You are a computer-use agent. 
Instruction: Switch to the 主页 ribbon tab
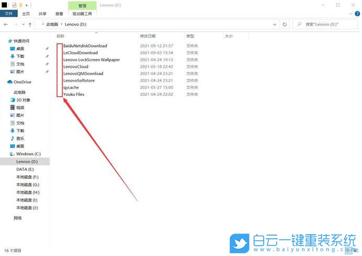point(26,14)
